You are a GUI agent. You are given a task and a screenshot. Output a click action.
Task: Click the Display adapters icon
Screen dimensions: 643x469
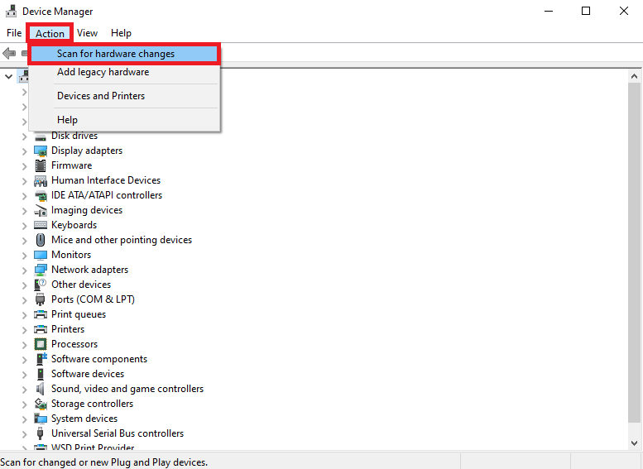[x=41, y=151]
